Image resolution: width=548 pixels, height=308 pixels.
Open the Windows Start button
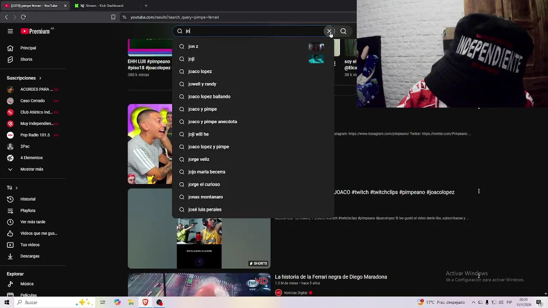click(x=6, y=302)
